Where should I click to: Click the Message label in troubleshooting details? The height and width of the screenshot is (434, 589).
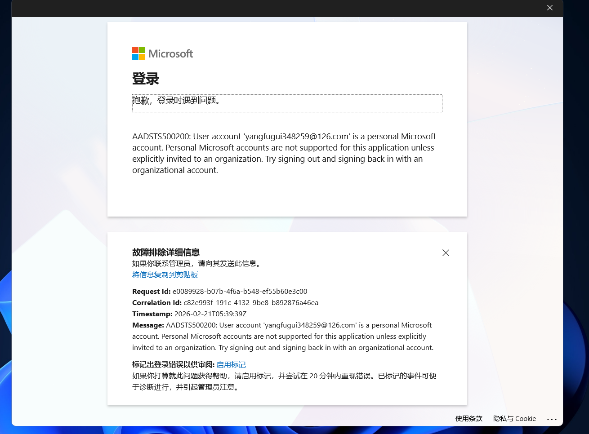click(148, 325)
